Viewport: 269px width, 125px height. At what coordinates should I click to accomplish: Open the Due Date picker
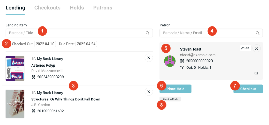(86, 44)
